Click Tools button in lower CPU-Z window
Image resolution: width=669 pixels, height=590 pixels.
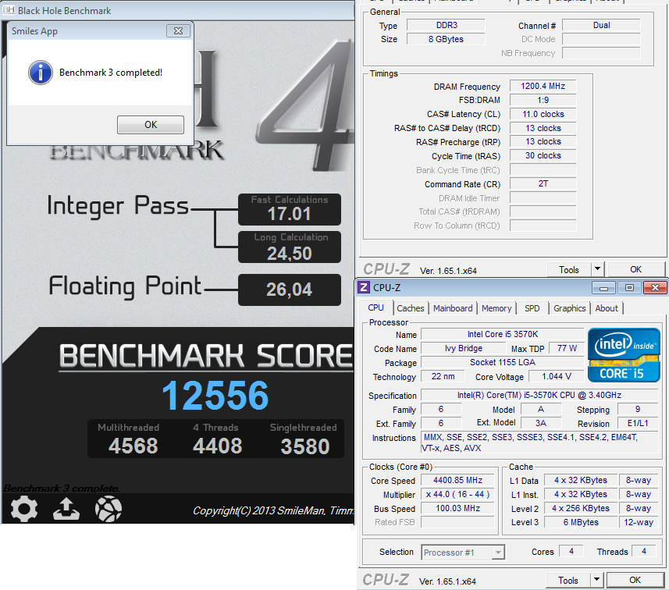coord(568,581)
